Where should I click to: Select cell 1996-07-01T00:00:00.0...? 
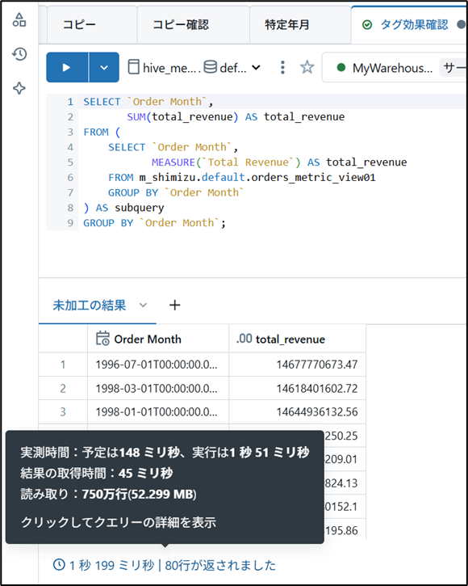click(x=158, y=365)
